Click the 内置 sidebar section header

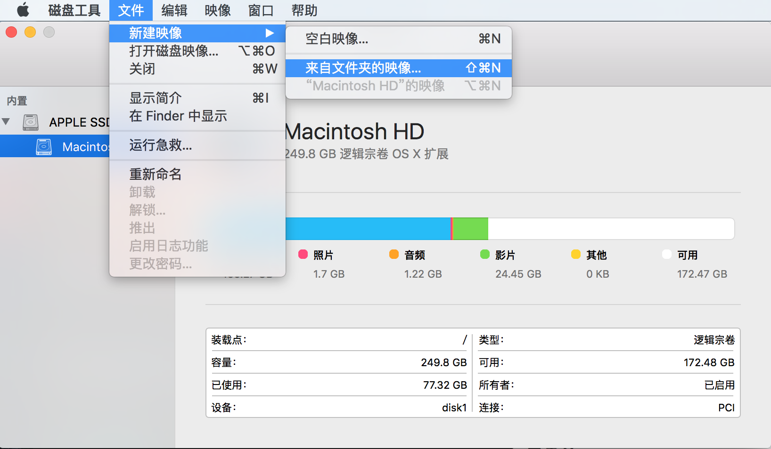[x=17, y=101]
